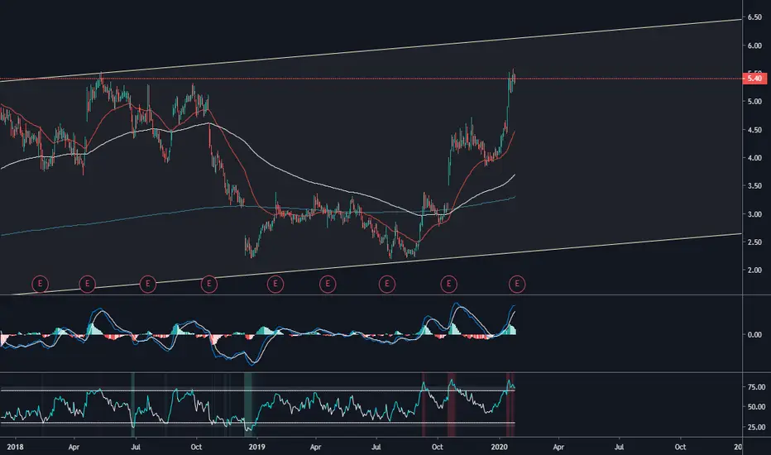This screenshot has height=455, width=771.
Task: Click the Jul label following 2019
Action: (x=376, y=447)
